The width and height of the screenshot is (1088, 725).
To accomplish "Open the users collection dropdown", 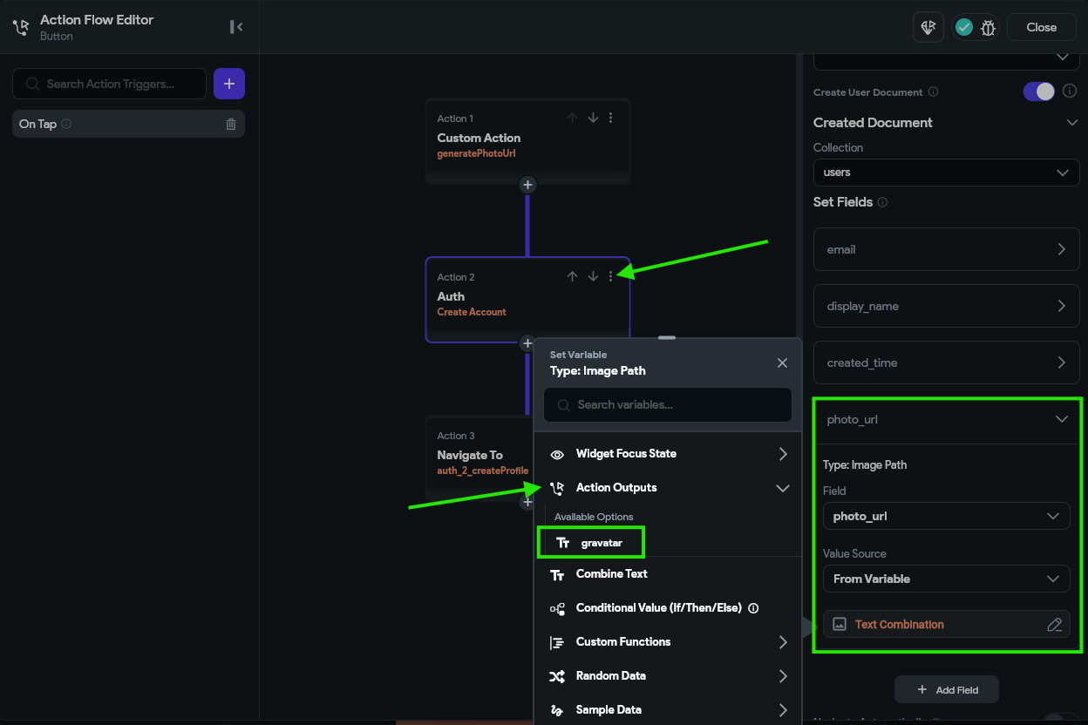I will pos(946,173).
